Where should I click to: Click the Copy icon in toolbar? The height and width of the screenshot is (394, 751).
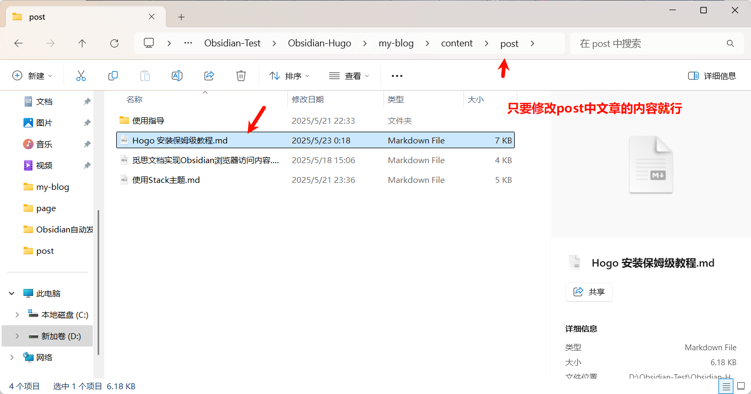[x=113, y=76]
